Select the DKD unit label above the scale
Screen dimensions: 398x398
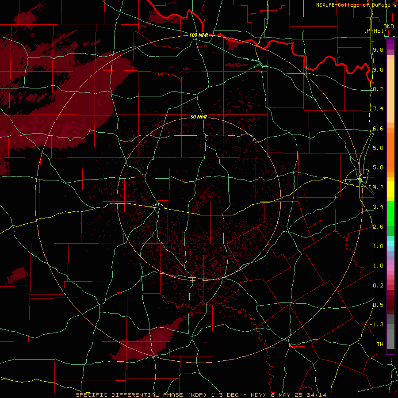pyautogui.click(x=389, y=27)
